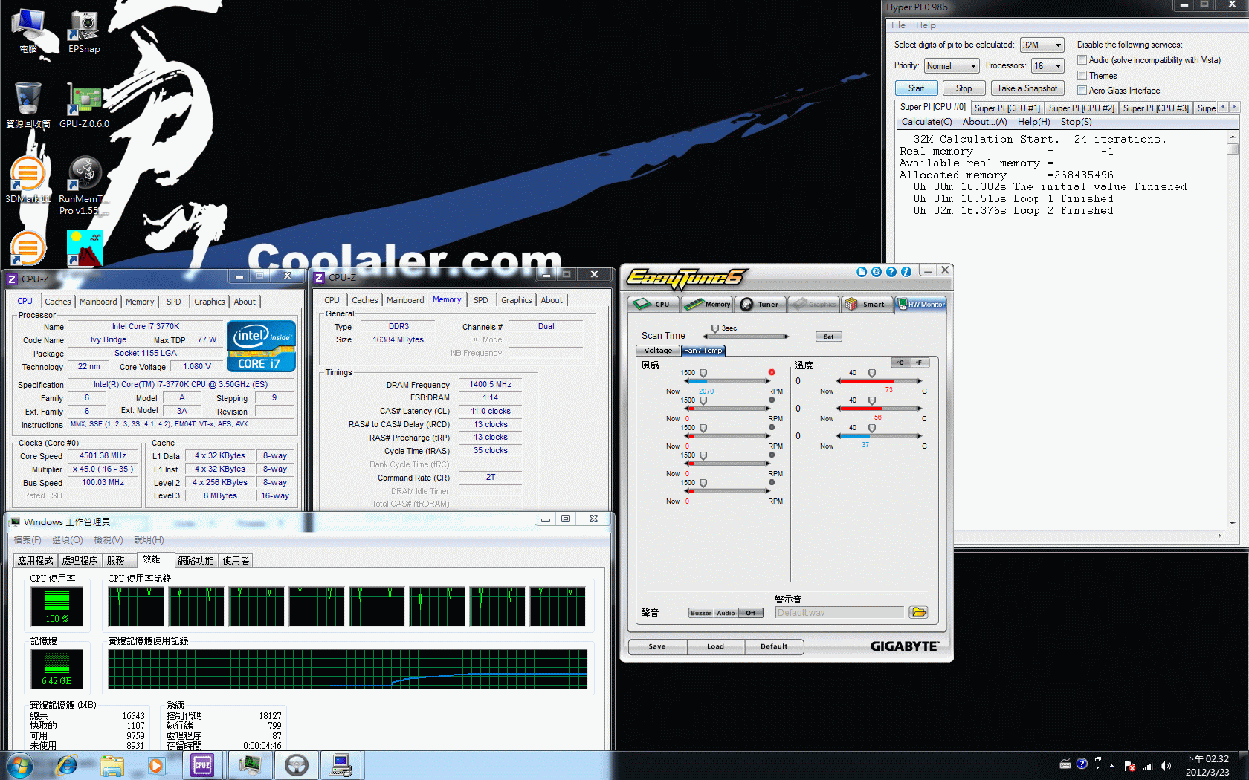This screenshot has width=1249, height=780.
Task: Launch Windows Media Player from taskbar
Action: [156, 765]
